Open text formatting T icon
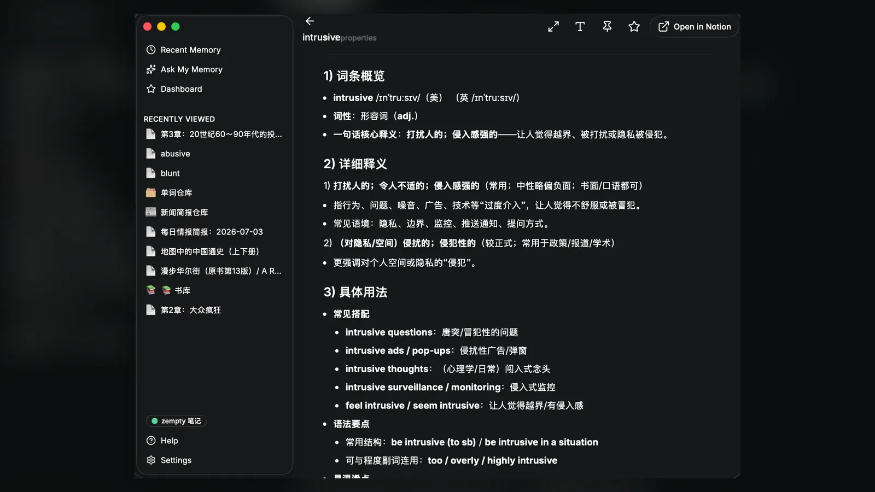Viewport: 875px width, 492px height. 580,26
